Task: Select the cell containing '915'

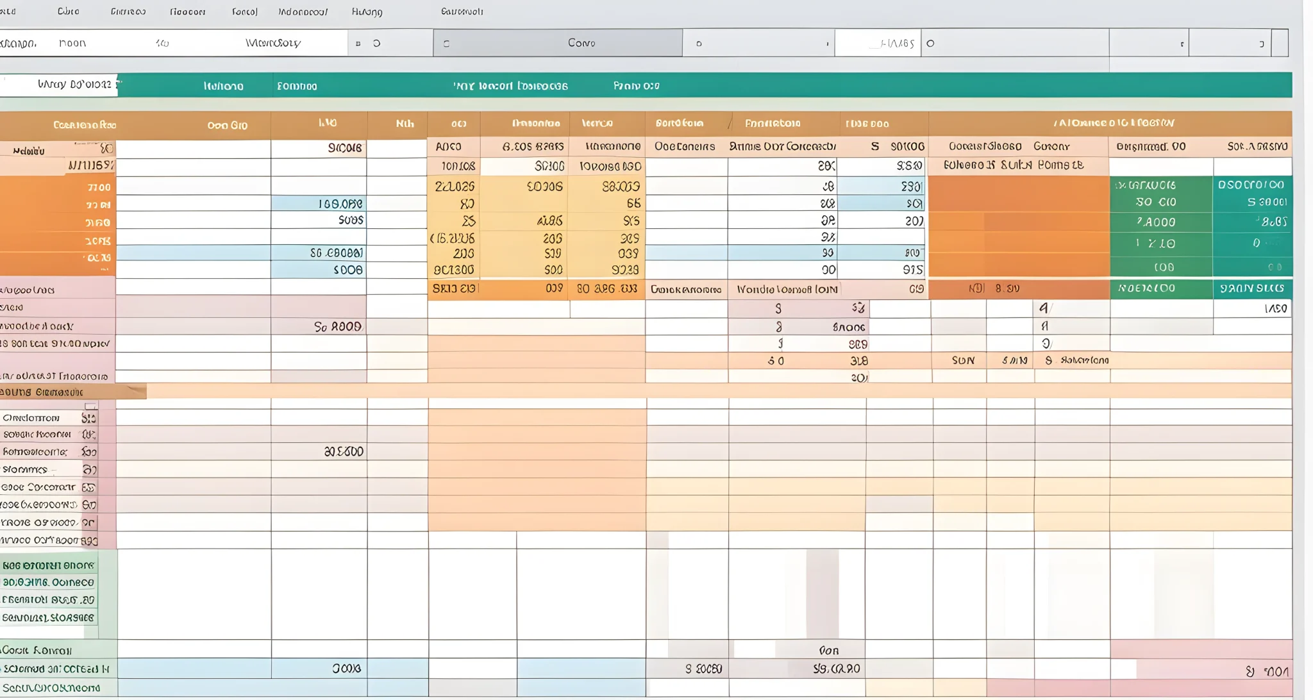Action: [883, 270]
